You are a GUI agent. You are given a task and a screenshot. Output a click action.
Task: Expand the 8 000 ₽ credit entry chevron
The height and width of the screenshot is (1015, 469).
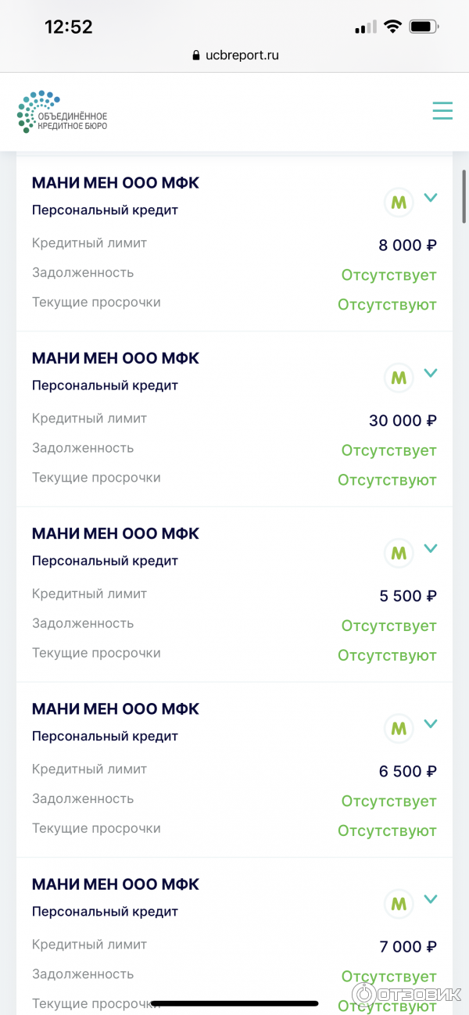click(x=431, y=198)
